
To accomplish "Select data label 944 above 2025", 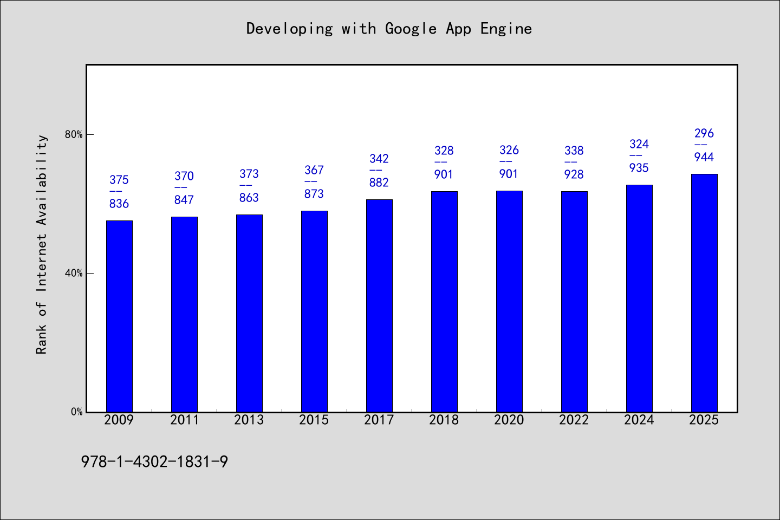I will point(704,157).
